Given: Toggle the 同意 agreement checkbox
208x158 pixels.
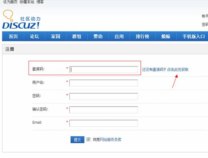Looking at the screenshot, I should [x=88, y=140].
